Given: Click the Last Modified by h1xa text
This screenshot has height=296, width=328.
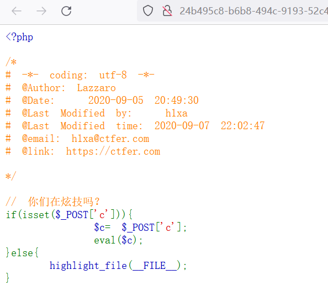Looking at the screenshot, I should pos(105,113).
